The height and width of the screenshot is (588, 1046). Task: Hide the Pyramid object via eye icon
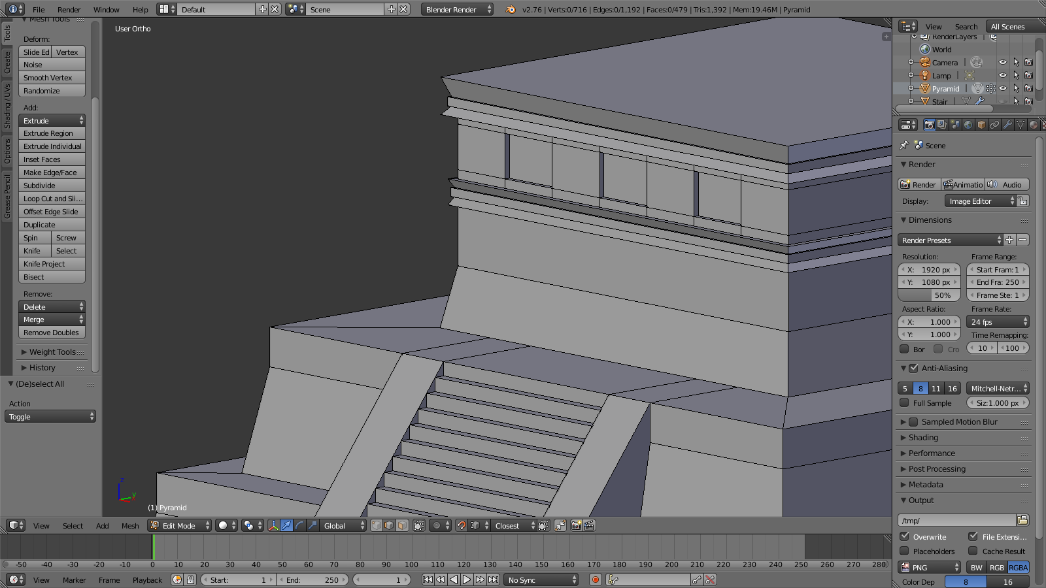[1003, 89]
